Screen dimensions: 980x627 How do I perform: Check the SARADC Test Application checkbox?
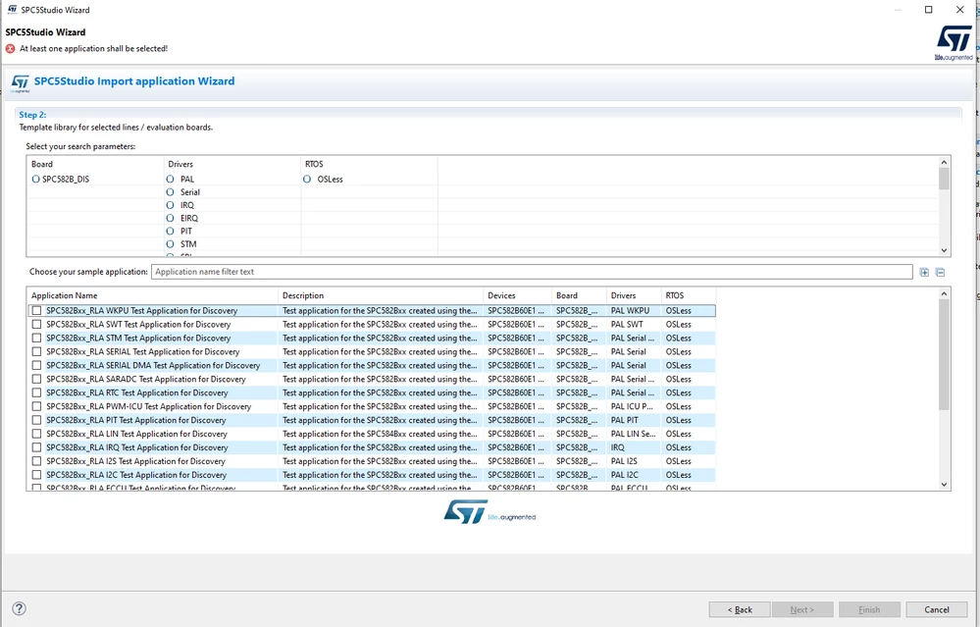pyautogui.click(x=37, y=380)
